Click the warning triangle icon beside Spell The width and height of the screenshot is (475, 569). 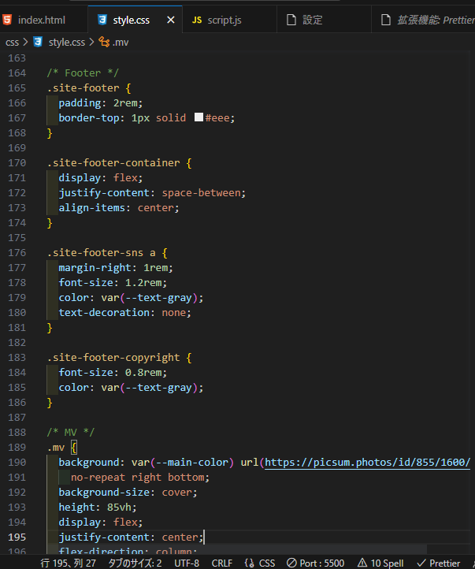(362, 563)
